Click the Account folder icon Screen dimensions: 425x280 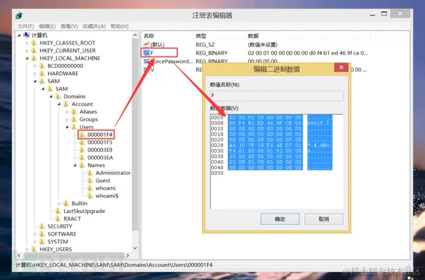pyautogui.click(x=66, y=104)
